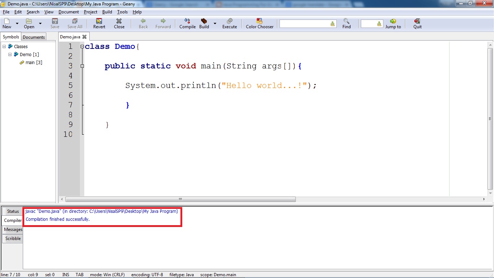This screenshot has height=278, width=494.
Task: Open the Build options dropdown arrow
Action: tap(215, 24)
